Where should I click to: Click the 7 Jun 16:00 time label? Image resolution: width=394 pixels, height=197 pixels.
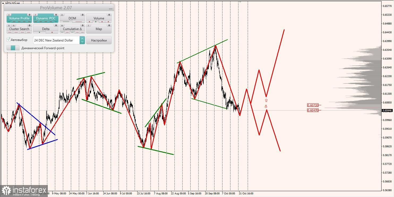[93, 194]
